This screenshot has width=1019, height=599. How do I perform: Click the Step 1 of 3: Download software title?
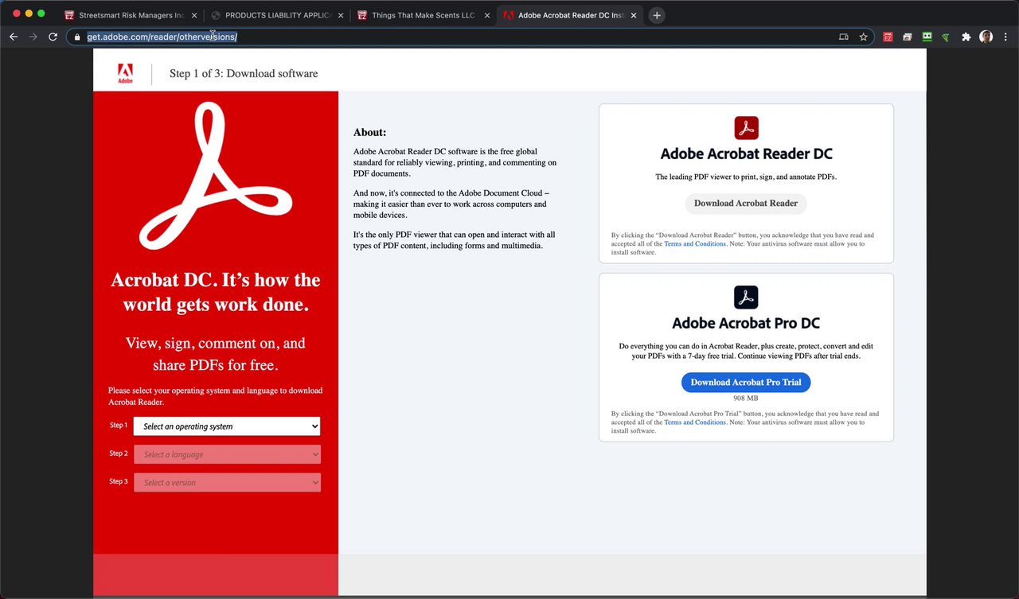coord(244,73)
